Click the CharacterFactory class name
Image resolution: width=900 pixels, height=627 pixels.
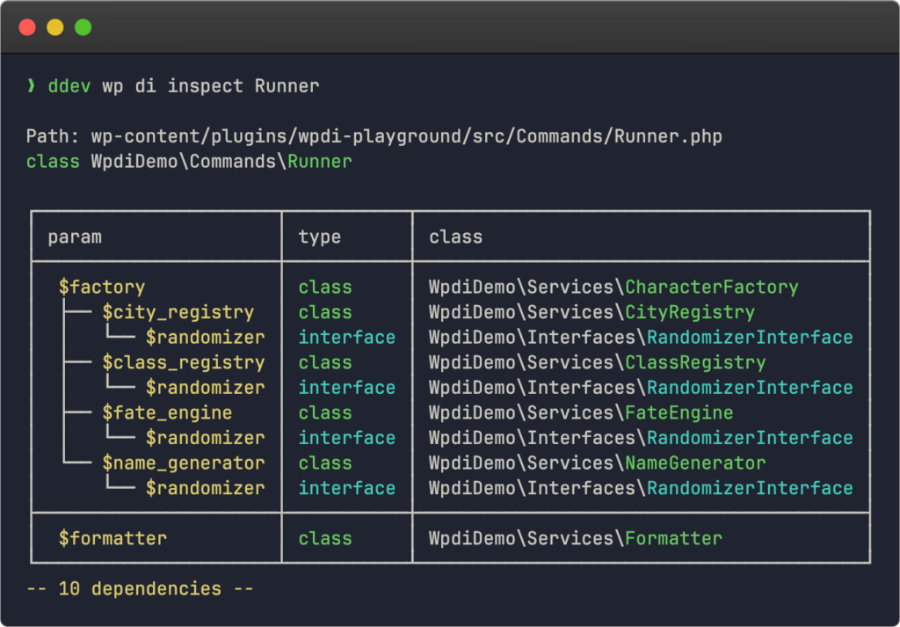tap(711, 287)
